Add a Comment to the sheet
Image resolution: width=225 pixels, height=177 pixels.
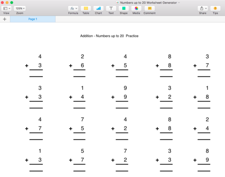click(149, 9)
